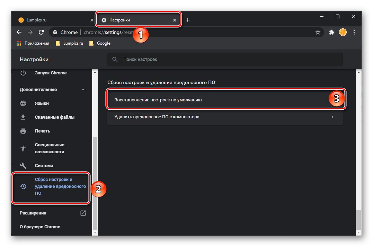Viewport: 373px width, 247px height.
Task: Click the browser back arrow
Action: [x=19, y=32]
